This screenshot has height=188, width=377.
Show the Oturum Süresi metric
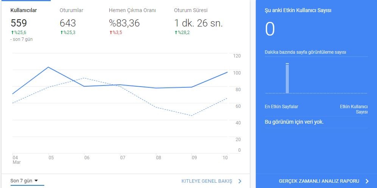[191, 10]
